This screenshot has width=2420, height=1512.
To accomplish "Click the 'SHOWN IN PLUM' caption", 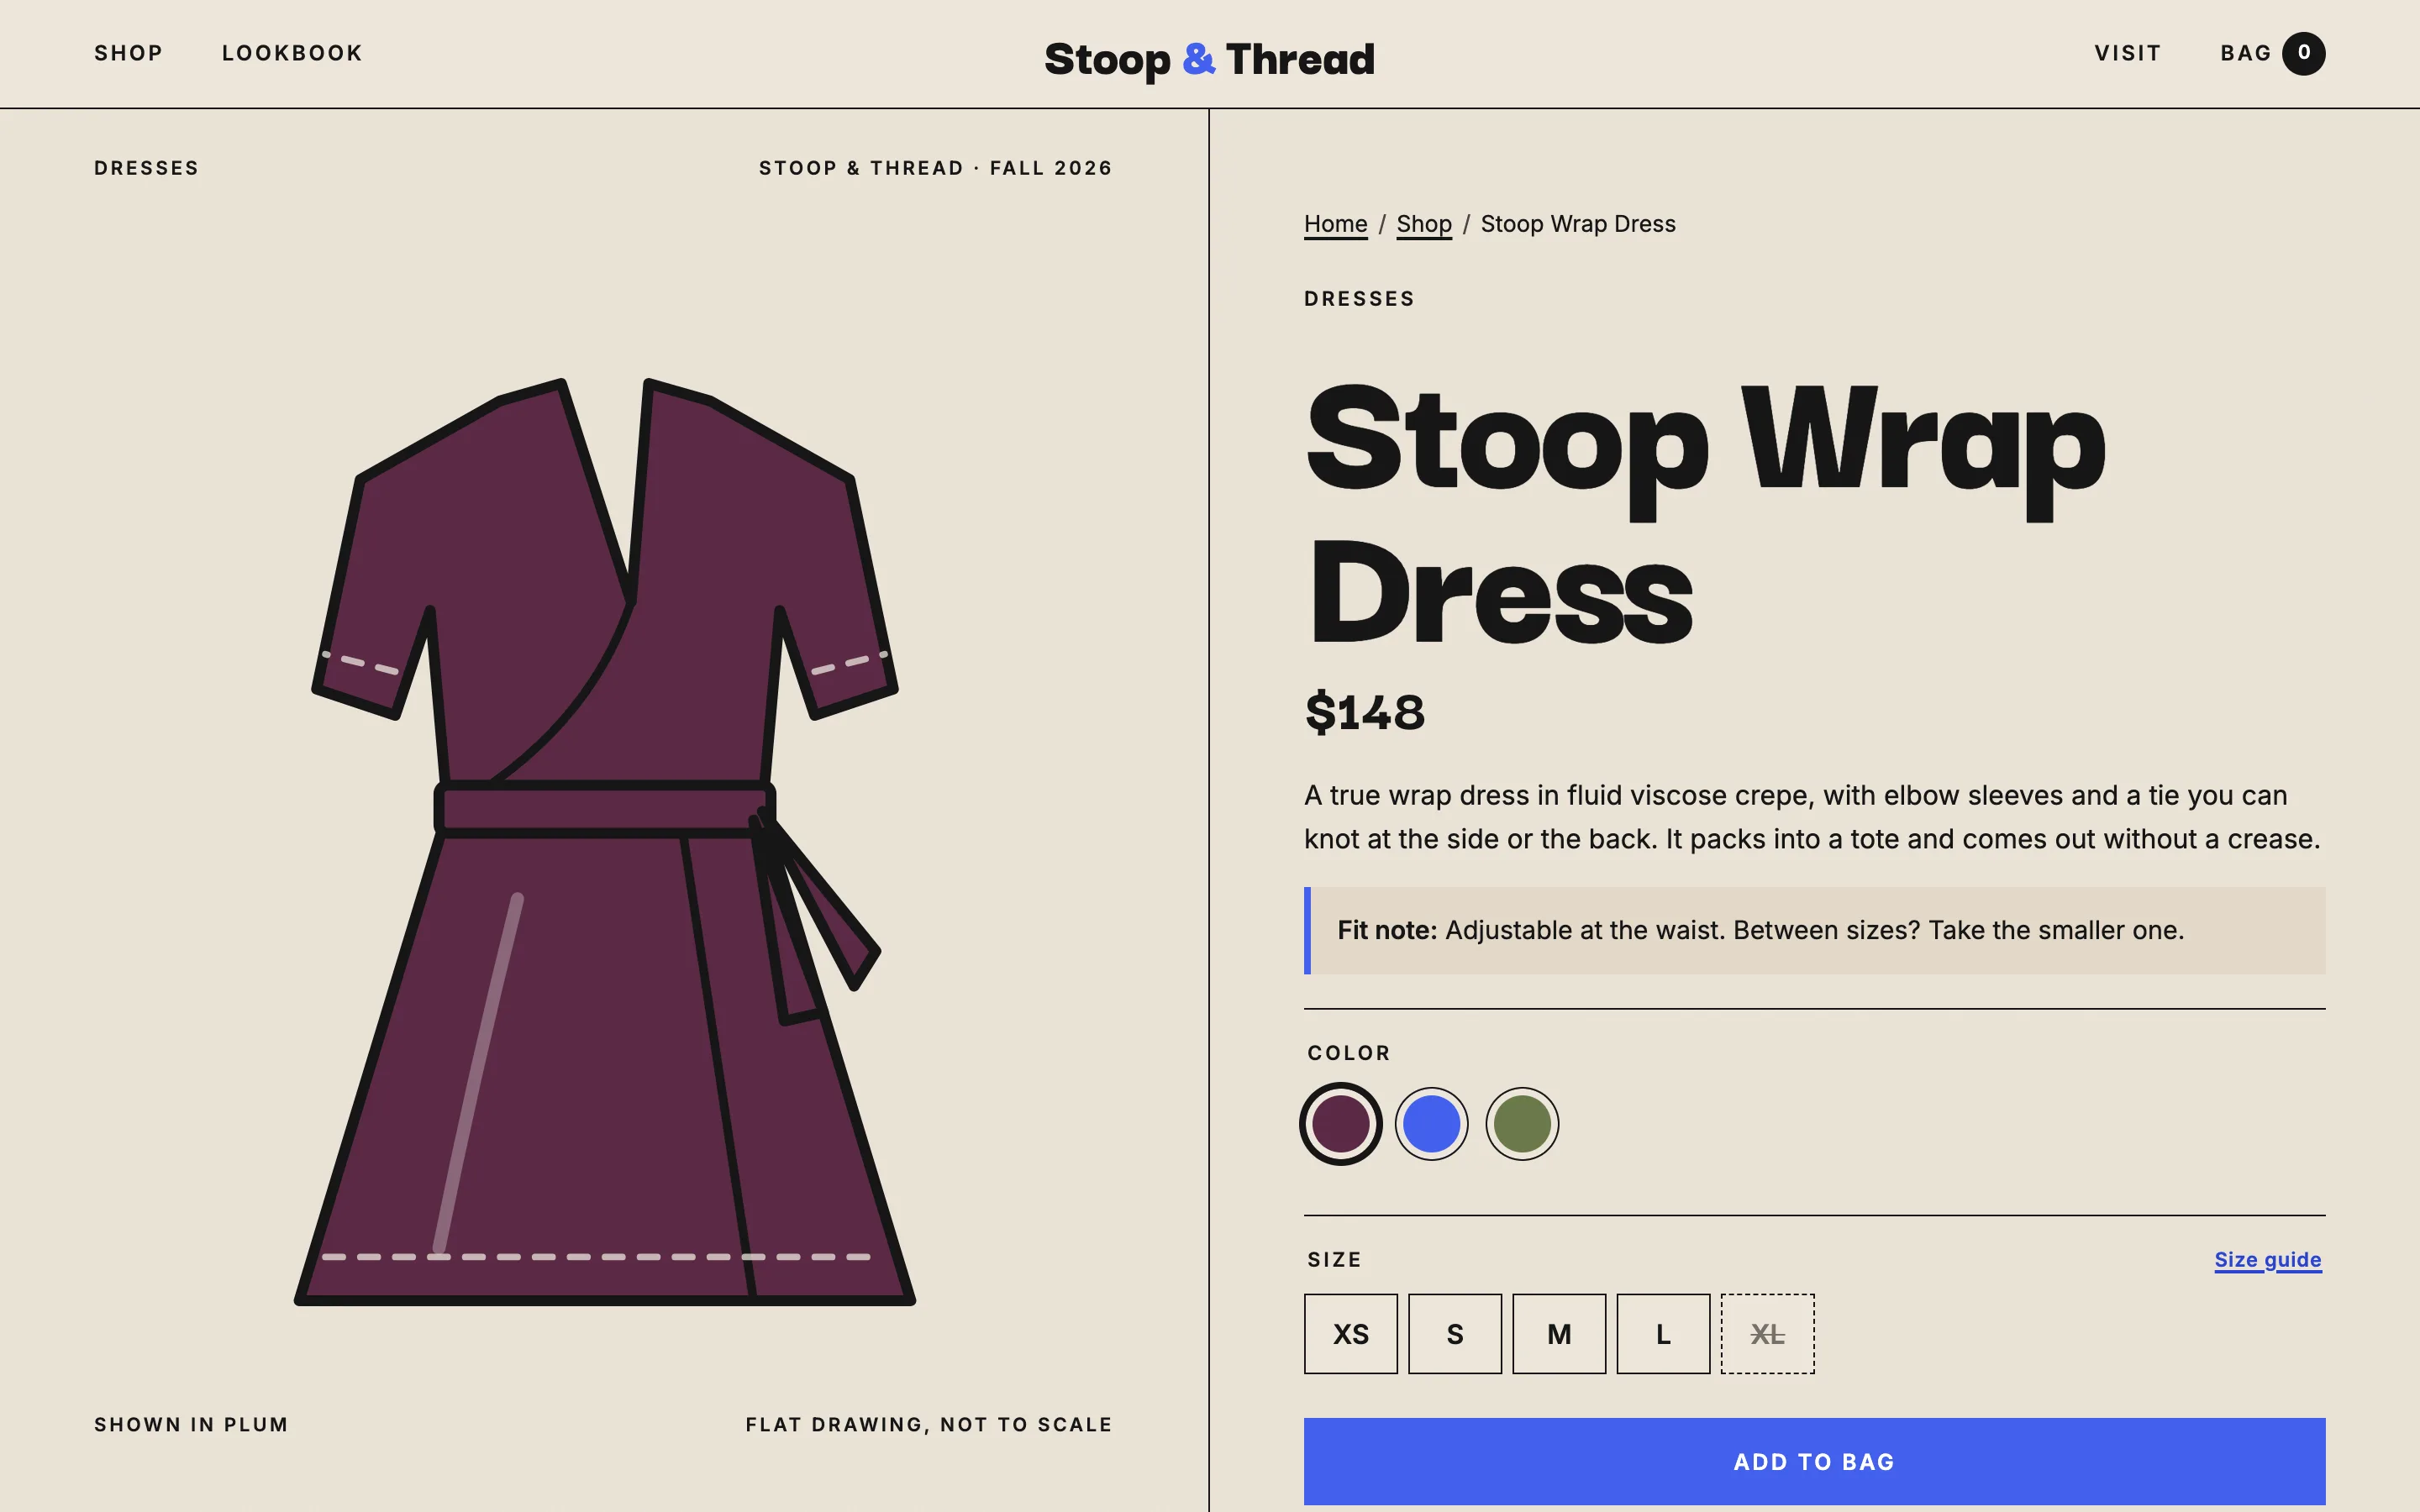I will (x=191, y=1424).
